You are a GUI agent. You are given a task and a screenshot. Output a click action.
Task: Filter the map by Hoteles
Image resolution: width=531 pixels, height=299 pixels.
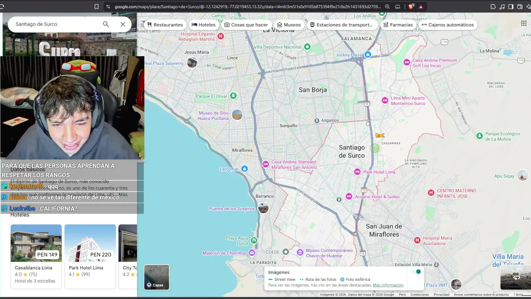pyautogui.click(x=203, y=25)
